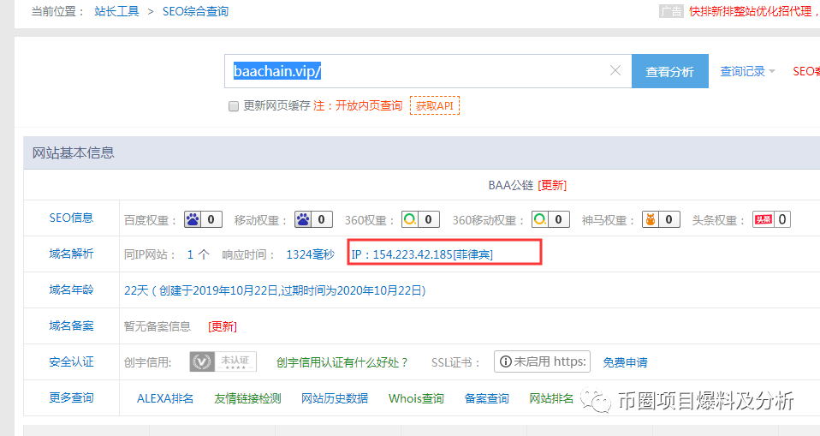Click the Baidu weight paw icon

tap(193, 219)
